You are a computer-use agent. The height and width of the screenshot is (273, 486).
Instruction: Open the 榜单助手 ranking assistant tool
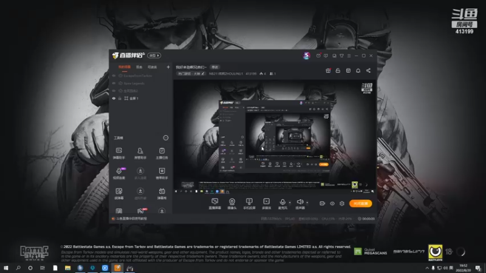(162, 174)
